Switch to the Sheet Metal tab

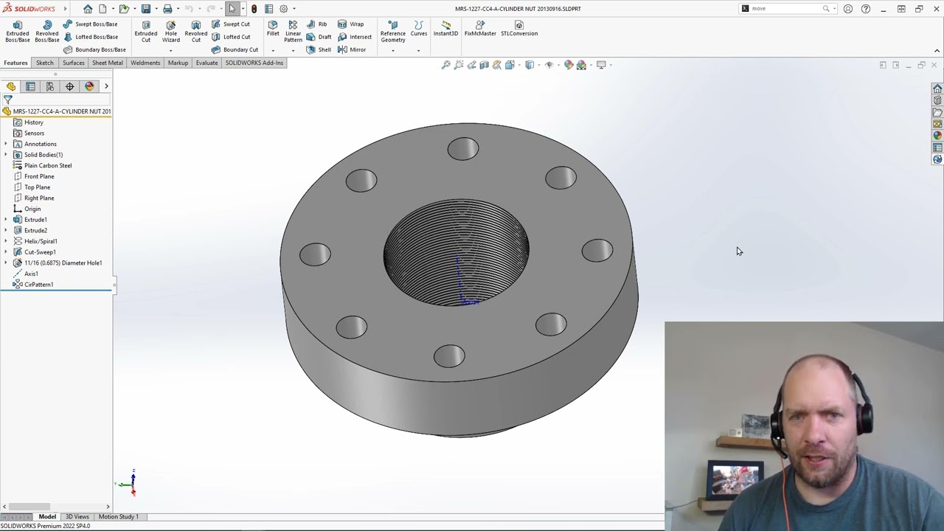[107, 63]
